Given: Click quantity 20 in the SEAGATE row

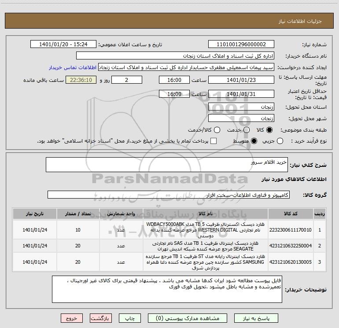Looking at the screenshot, I should [78, 246].
